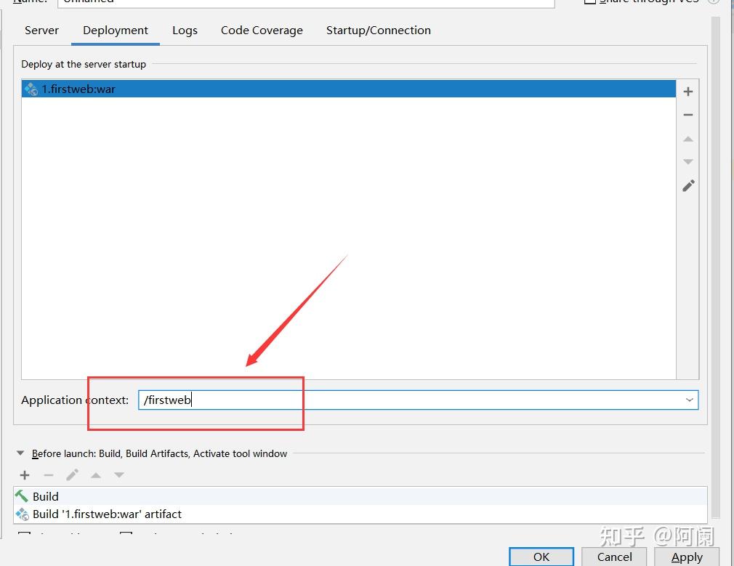Toggle the Share through VCS checkbox
The image size is (734, 566).
(590, 1)
